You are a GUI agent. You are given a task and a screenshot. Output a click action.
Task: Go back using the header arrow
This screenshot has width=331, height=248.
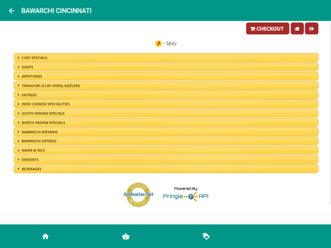[11, 11]
